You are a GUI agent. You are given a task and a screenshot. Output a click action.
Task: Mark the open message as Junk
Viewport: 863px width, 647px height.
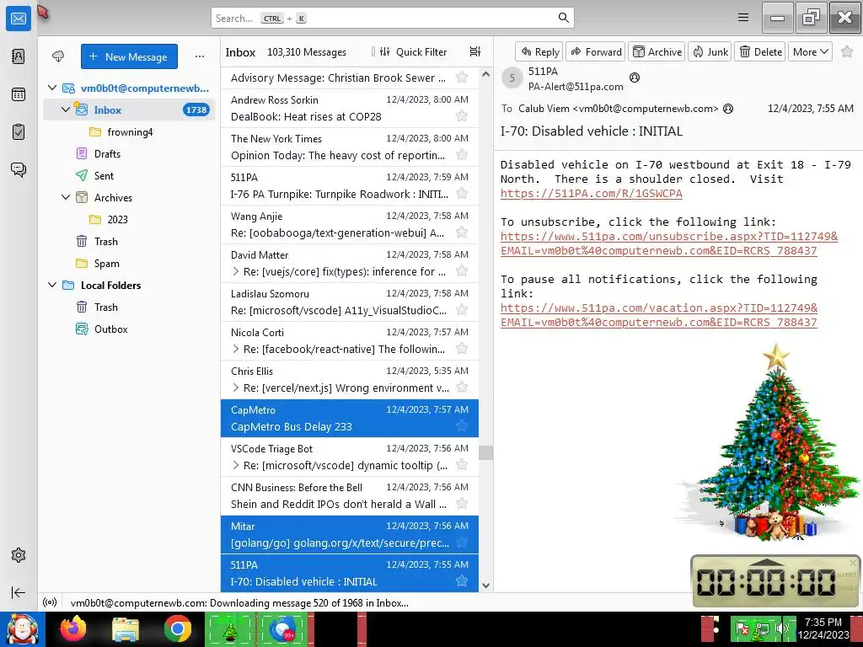[x=710, y=51]
